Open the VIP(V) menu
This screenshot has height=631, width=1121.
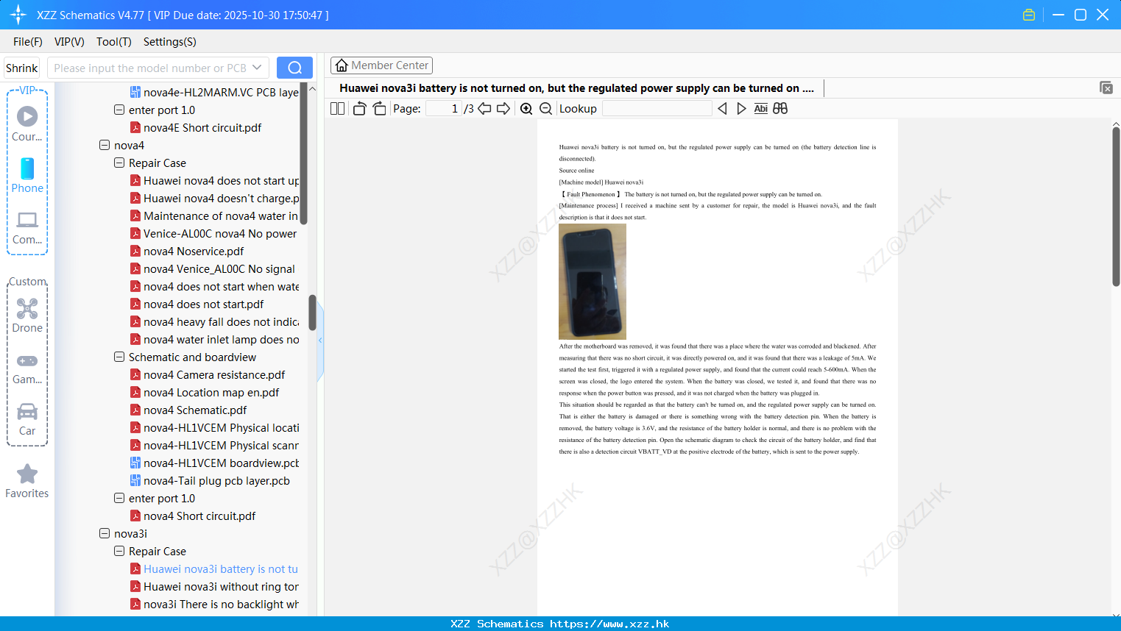(69, 41)
